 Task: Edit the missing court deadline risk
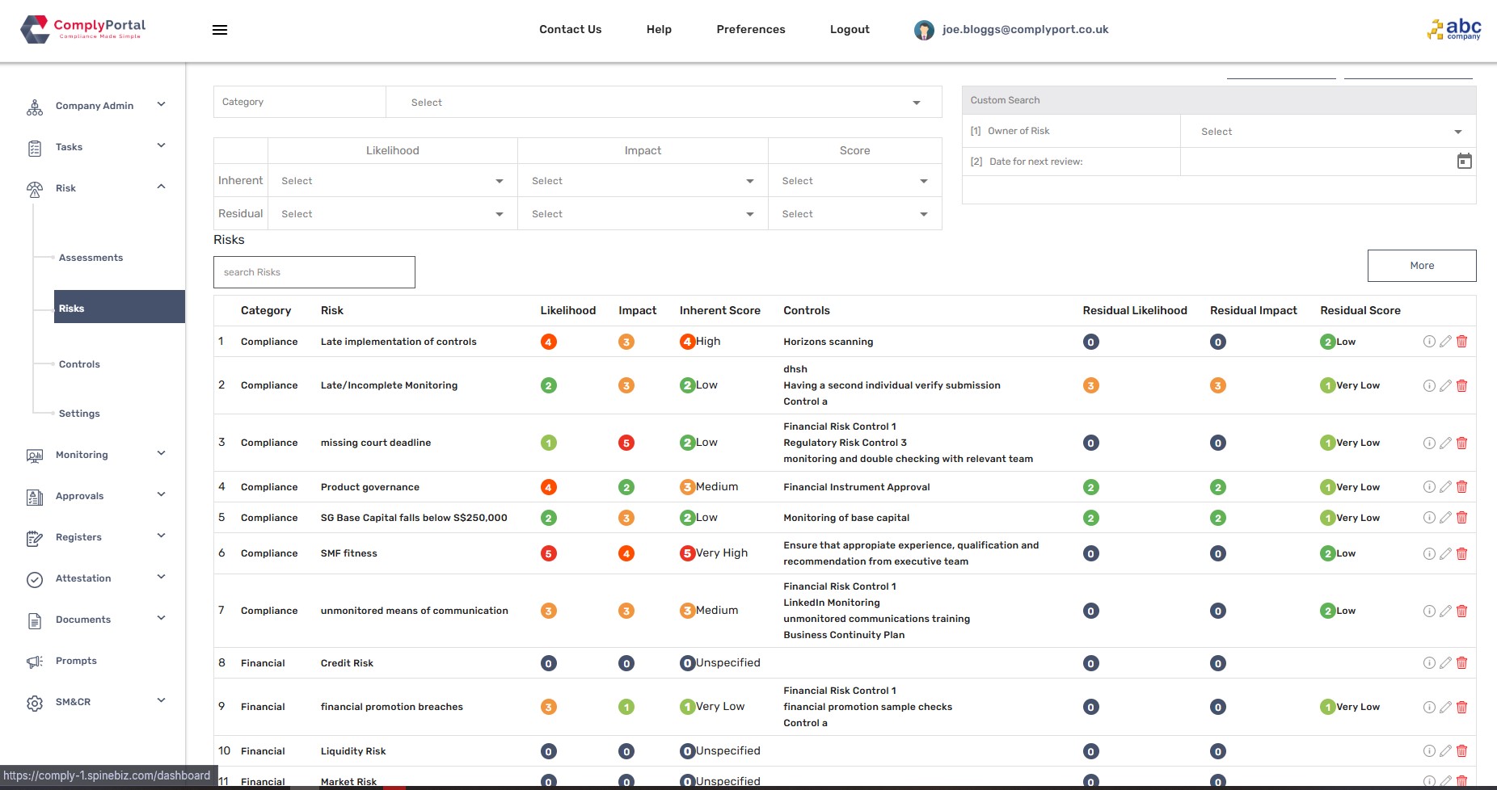(1445, 443)
